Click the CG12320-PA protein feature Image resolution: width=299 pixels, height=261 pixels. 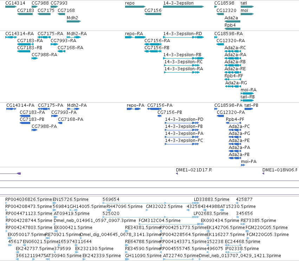tap(220, 116)
